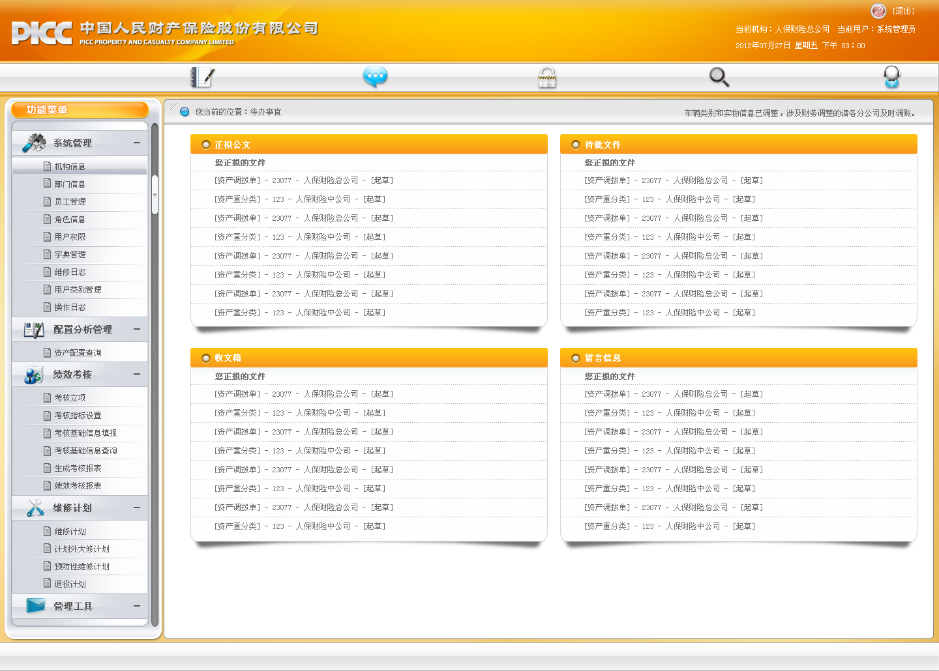Viewport: 939px width, 671px height.
Task: Click the round bullet icon of 正拟公文
Action: 206,145
